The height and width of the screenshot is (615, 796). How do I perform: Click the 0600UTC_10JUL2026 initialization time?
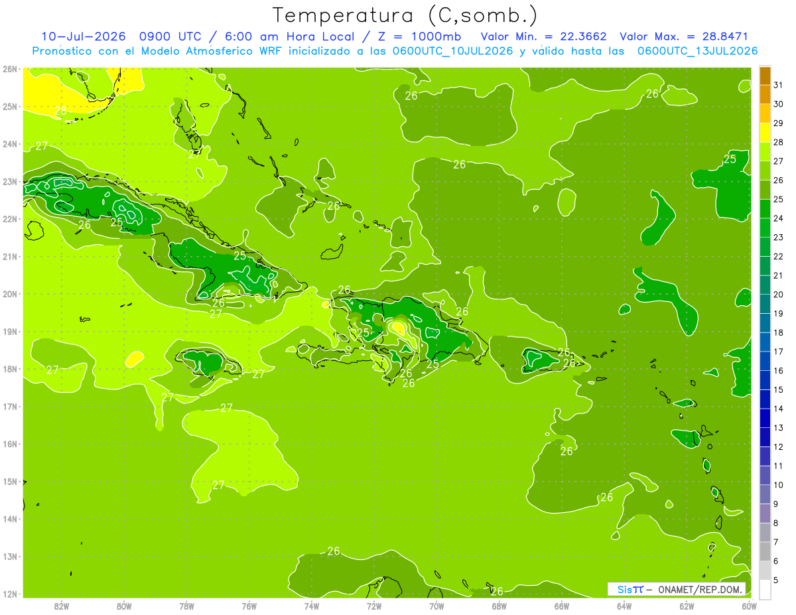pos(453,51)
